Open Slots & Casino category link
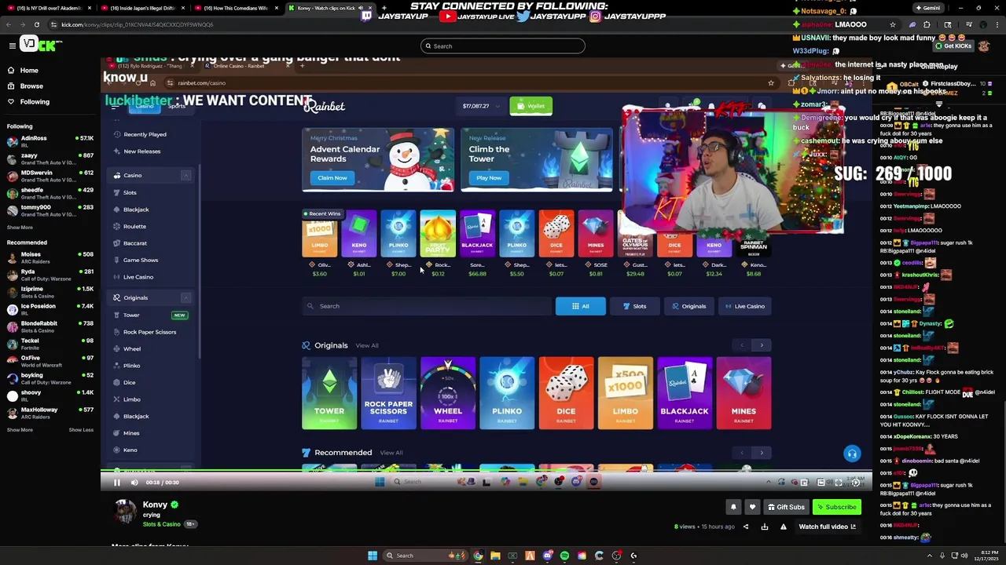The image size is (1006, 565). coord(161,524)
